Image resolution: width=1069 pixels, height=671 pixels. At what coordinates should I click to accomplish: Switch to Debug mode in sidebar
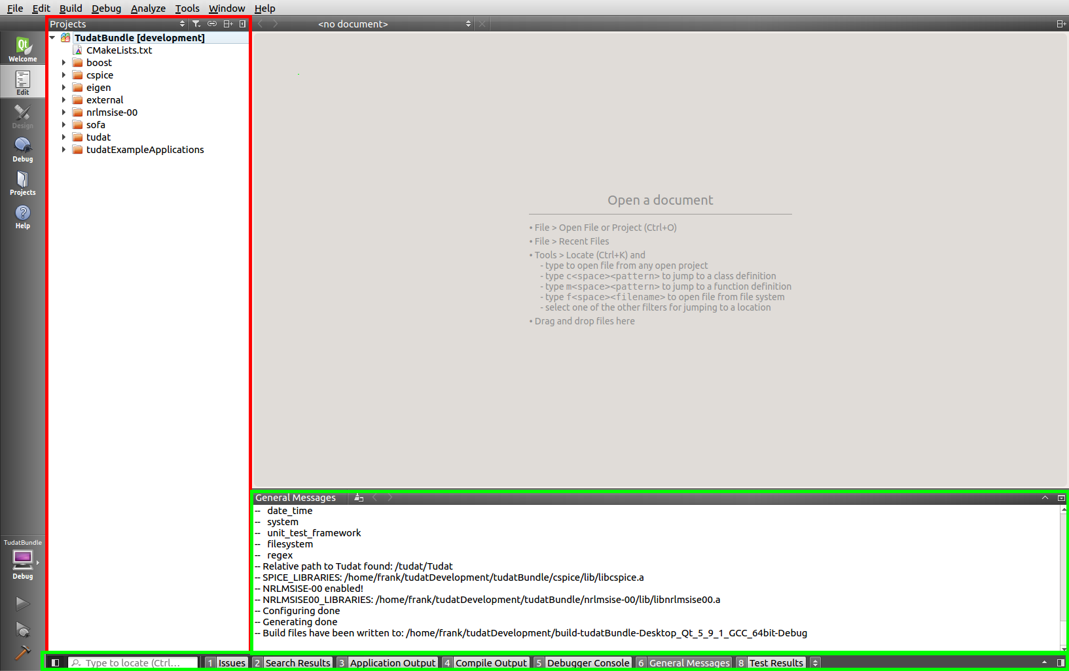click(22, 149)
